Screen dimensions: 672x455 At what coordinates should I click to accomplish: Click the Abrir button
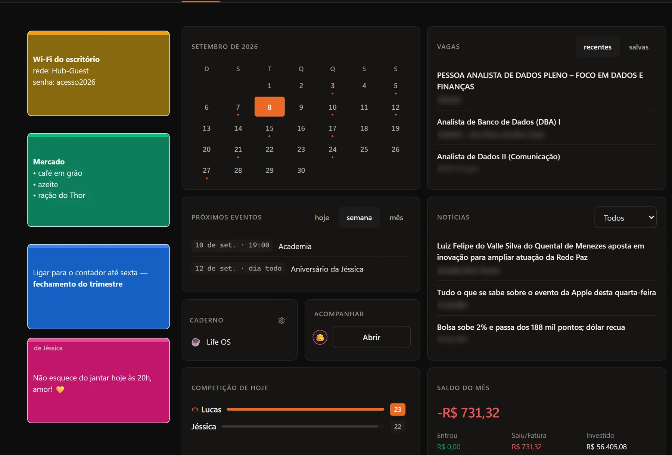click(x=371, y=337)
